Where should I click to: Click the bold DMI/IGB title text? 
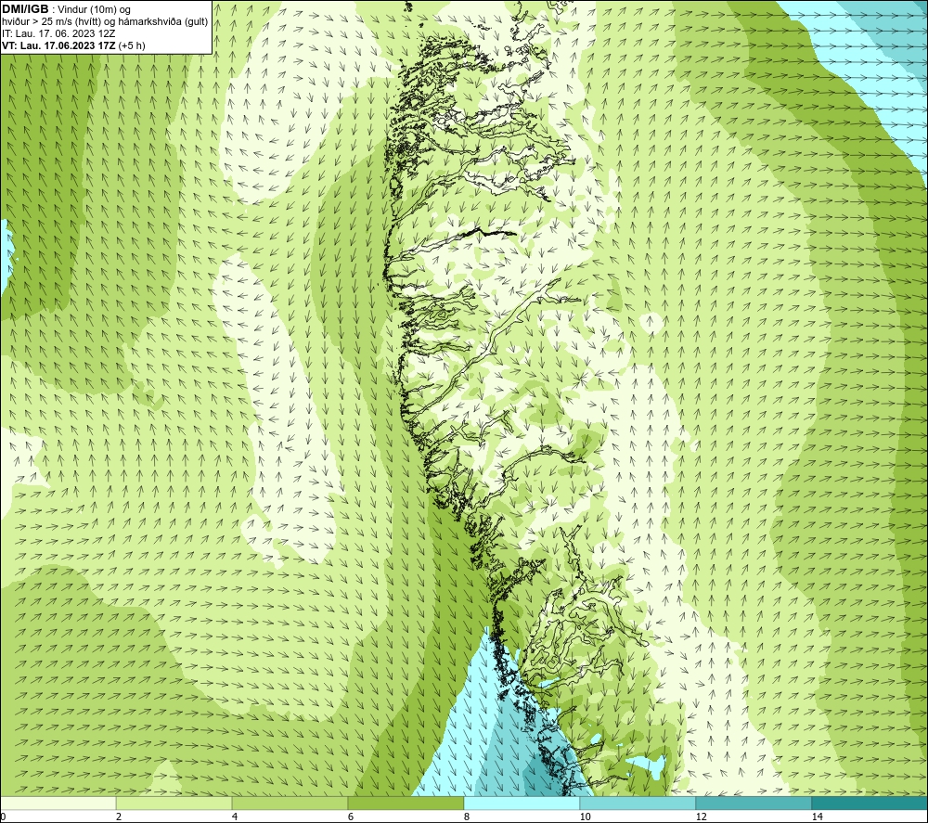point(25,9)
